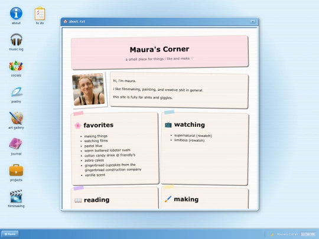Click the TV icon beside watching

(168, 125)
